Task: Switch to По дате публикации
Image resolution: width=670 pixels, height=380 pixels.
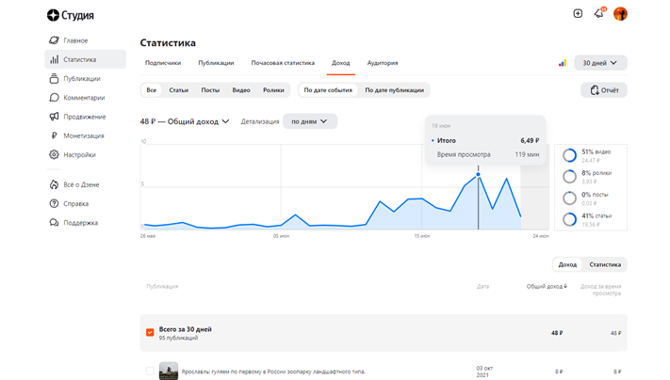Action: [x=395, y=90]
